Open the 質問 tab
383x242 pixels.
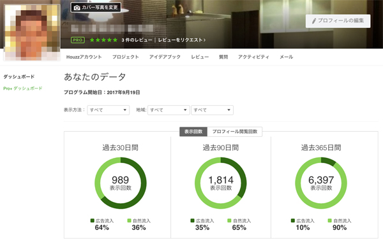[x=223, y=57]
